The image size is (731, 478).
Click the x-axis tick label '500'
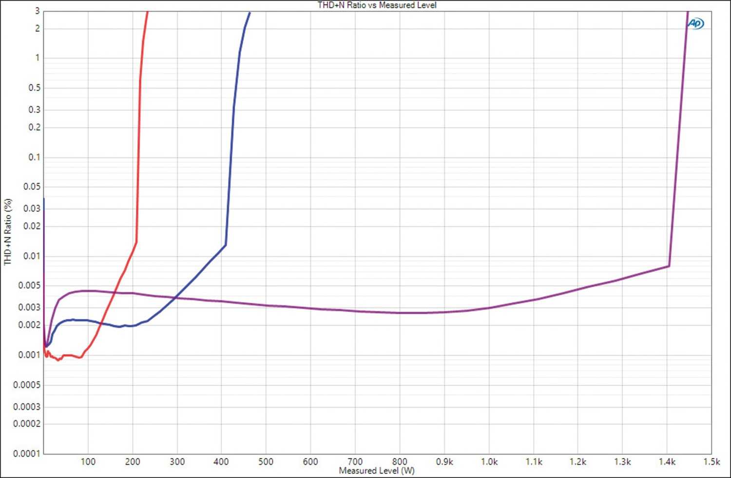[266, 461]
